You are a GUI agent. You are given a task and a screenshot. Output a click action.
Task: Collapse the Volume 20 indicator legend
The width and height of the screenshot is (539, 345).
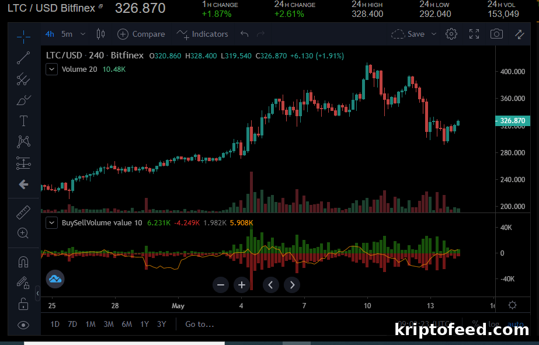51,69
